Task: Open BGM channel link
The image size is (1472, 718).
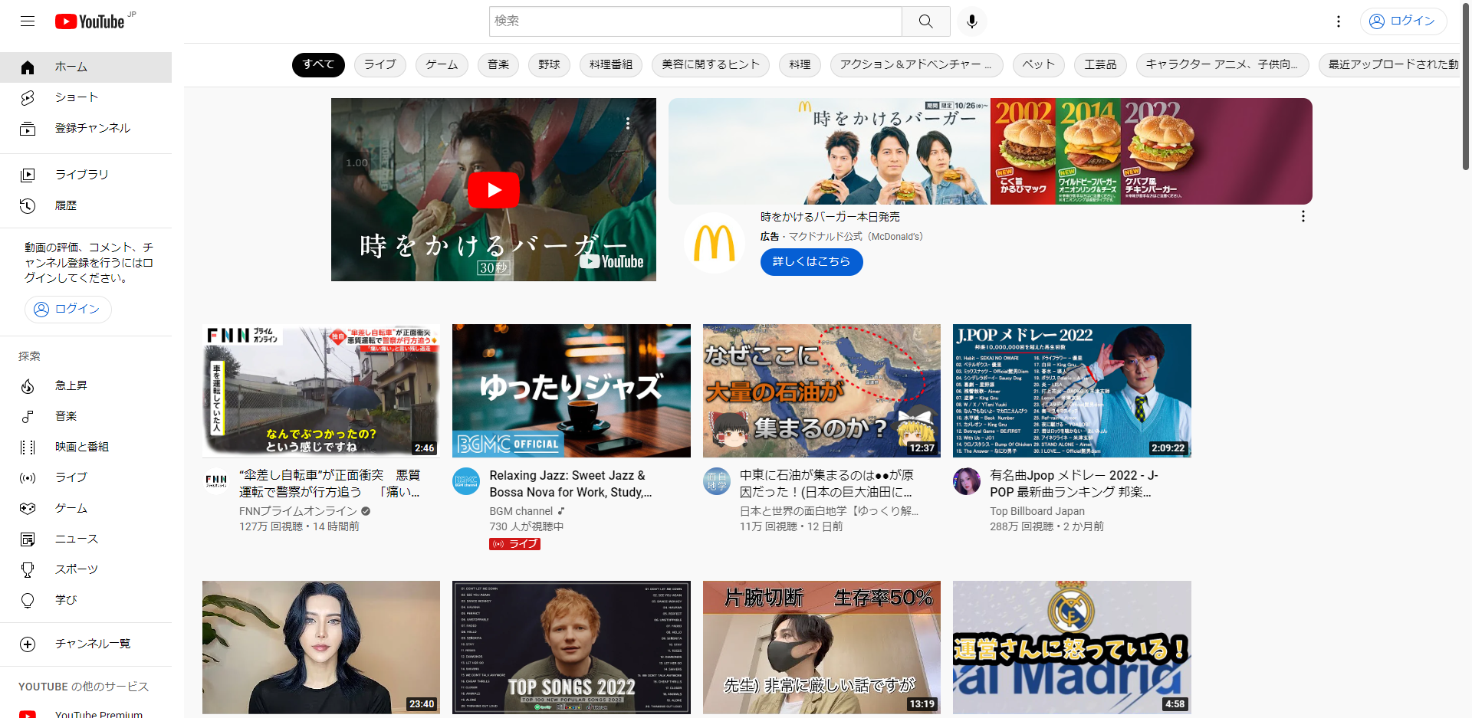Action: click(521, 511)
